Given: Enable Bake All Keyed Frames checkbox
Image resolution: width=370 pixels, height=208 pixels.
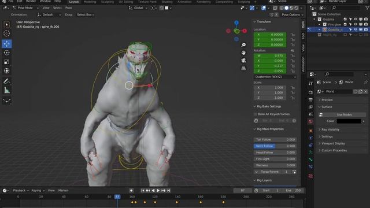Looking at the screenshot, I should tap(256, 114).
